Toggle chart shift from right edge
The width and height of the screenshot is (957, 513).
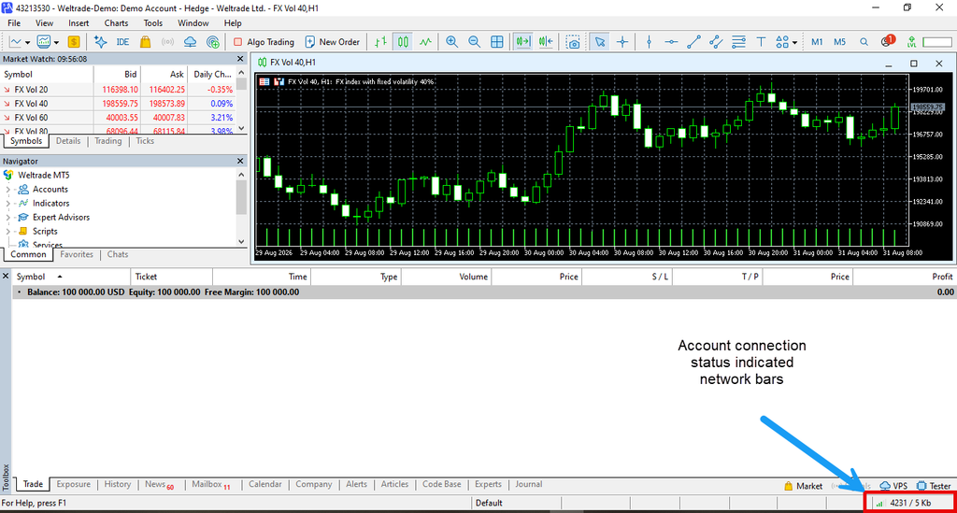click(546, 42)
